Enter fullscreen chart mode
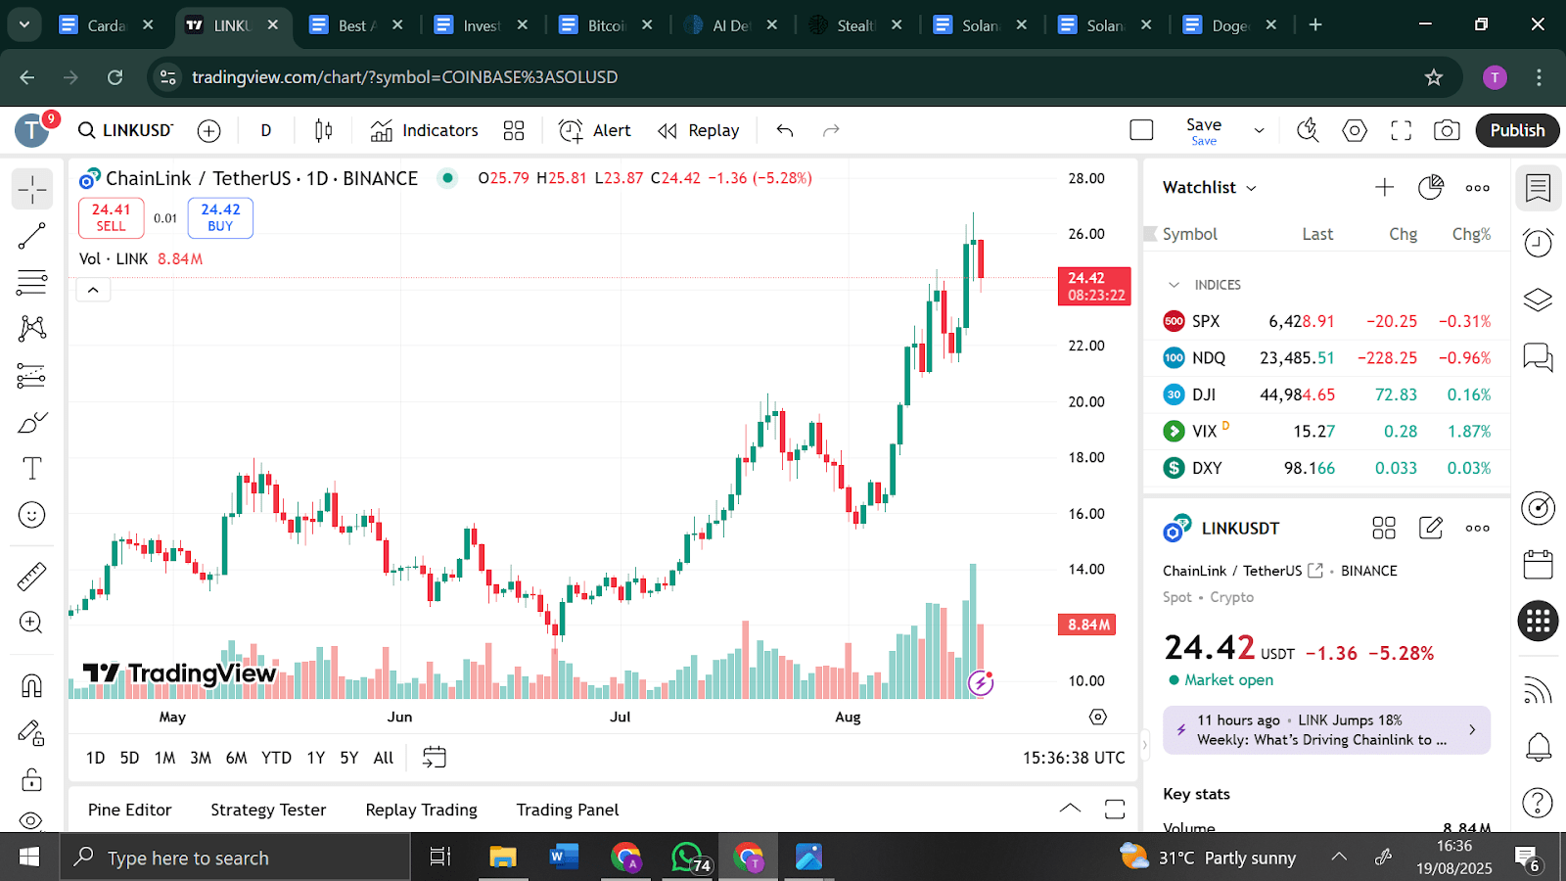 (1402, 130)
